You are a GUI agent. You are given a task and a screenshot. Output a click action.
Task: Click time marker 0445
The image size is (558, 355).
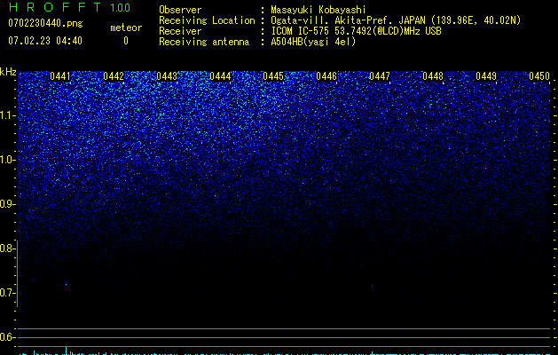coord(273,76)
